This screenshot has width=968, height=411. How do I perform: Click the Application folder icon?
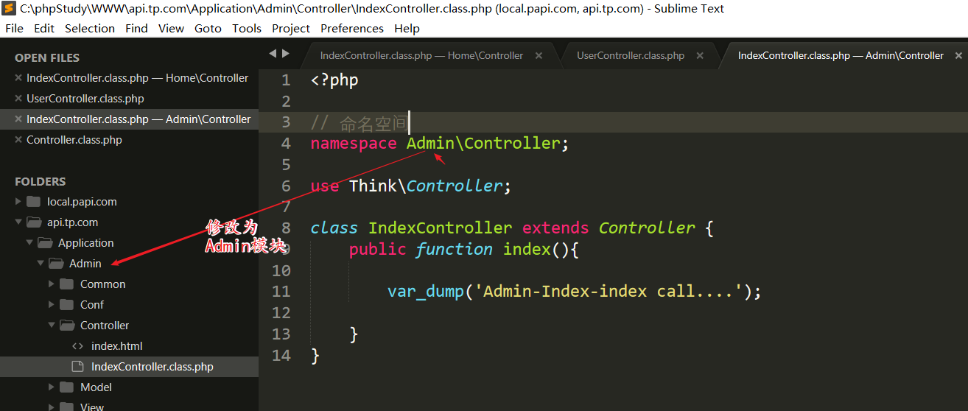tap(45, 243)
